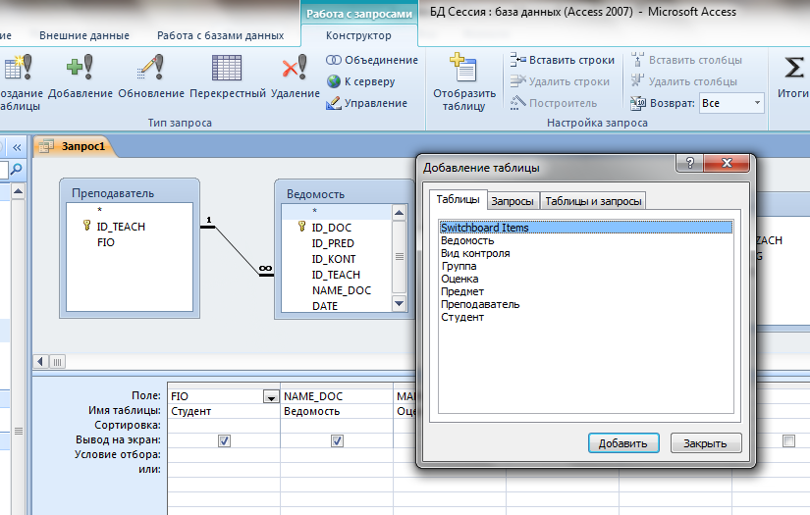This screenshot has height=515, width=810.
Task: Select the Обновление update query icon
Action: (151, 69)
